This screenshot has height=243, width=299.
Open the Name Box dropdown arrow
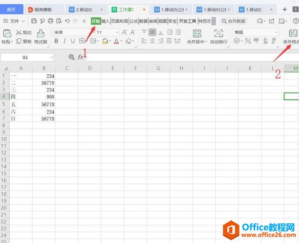point(51,57)
